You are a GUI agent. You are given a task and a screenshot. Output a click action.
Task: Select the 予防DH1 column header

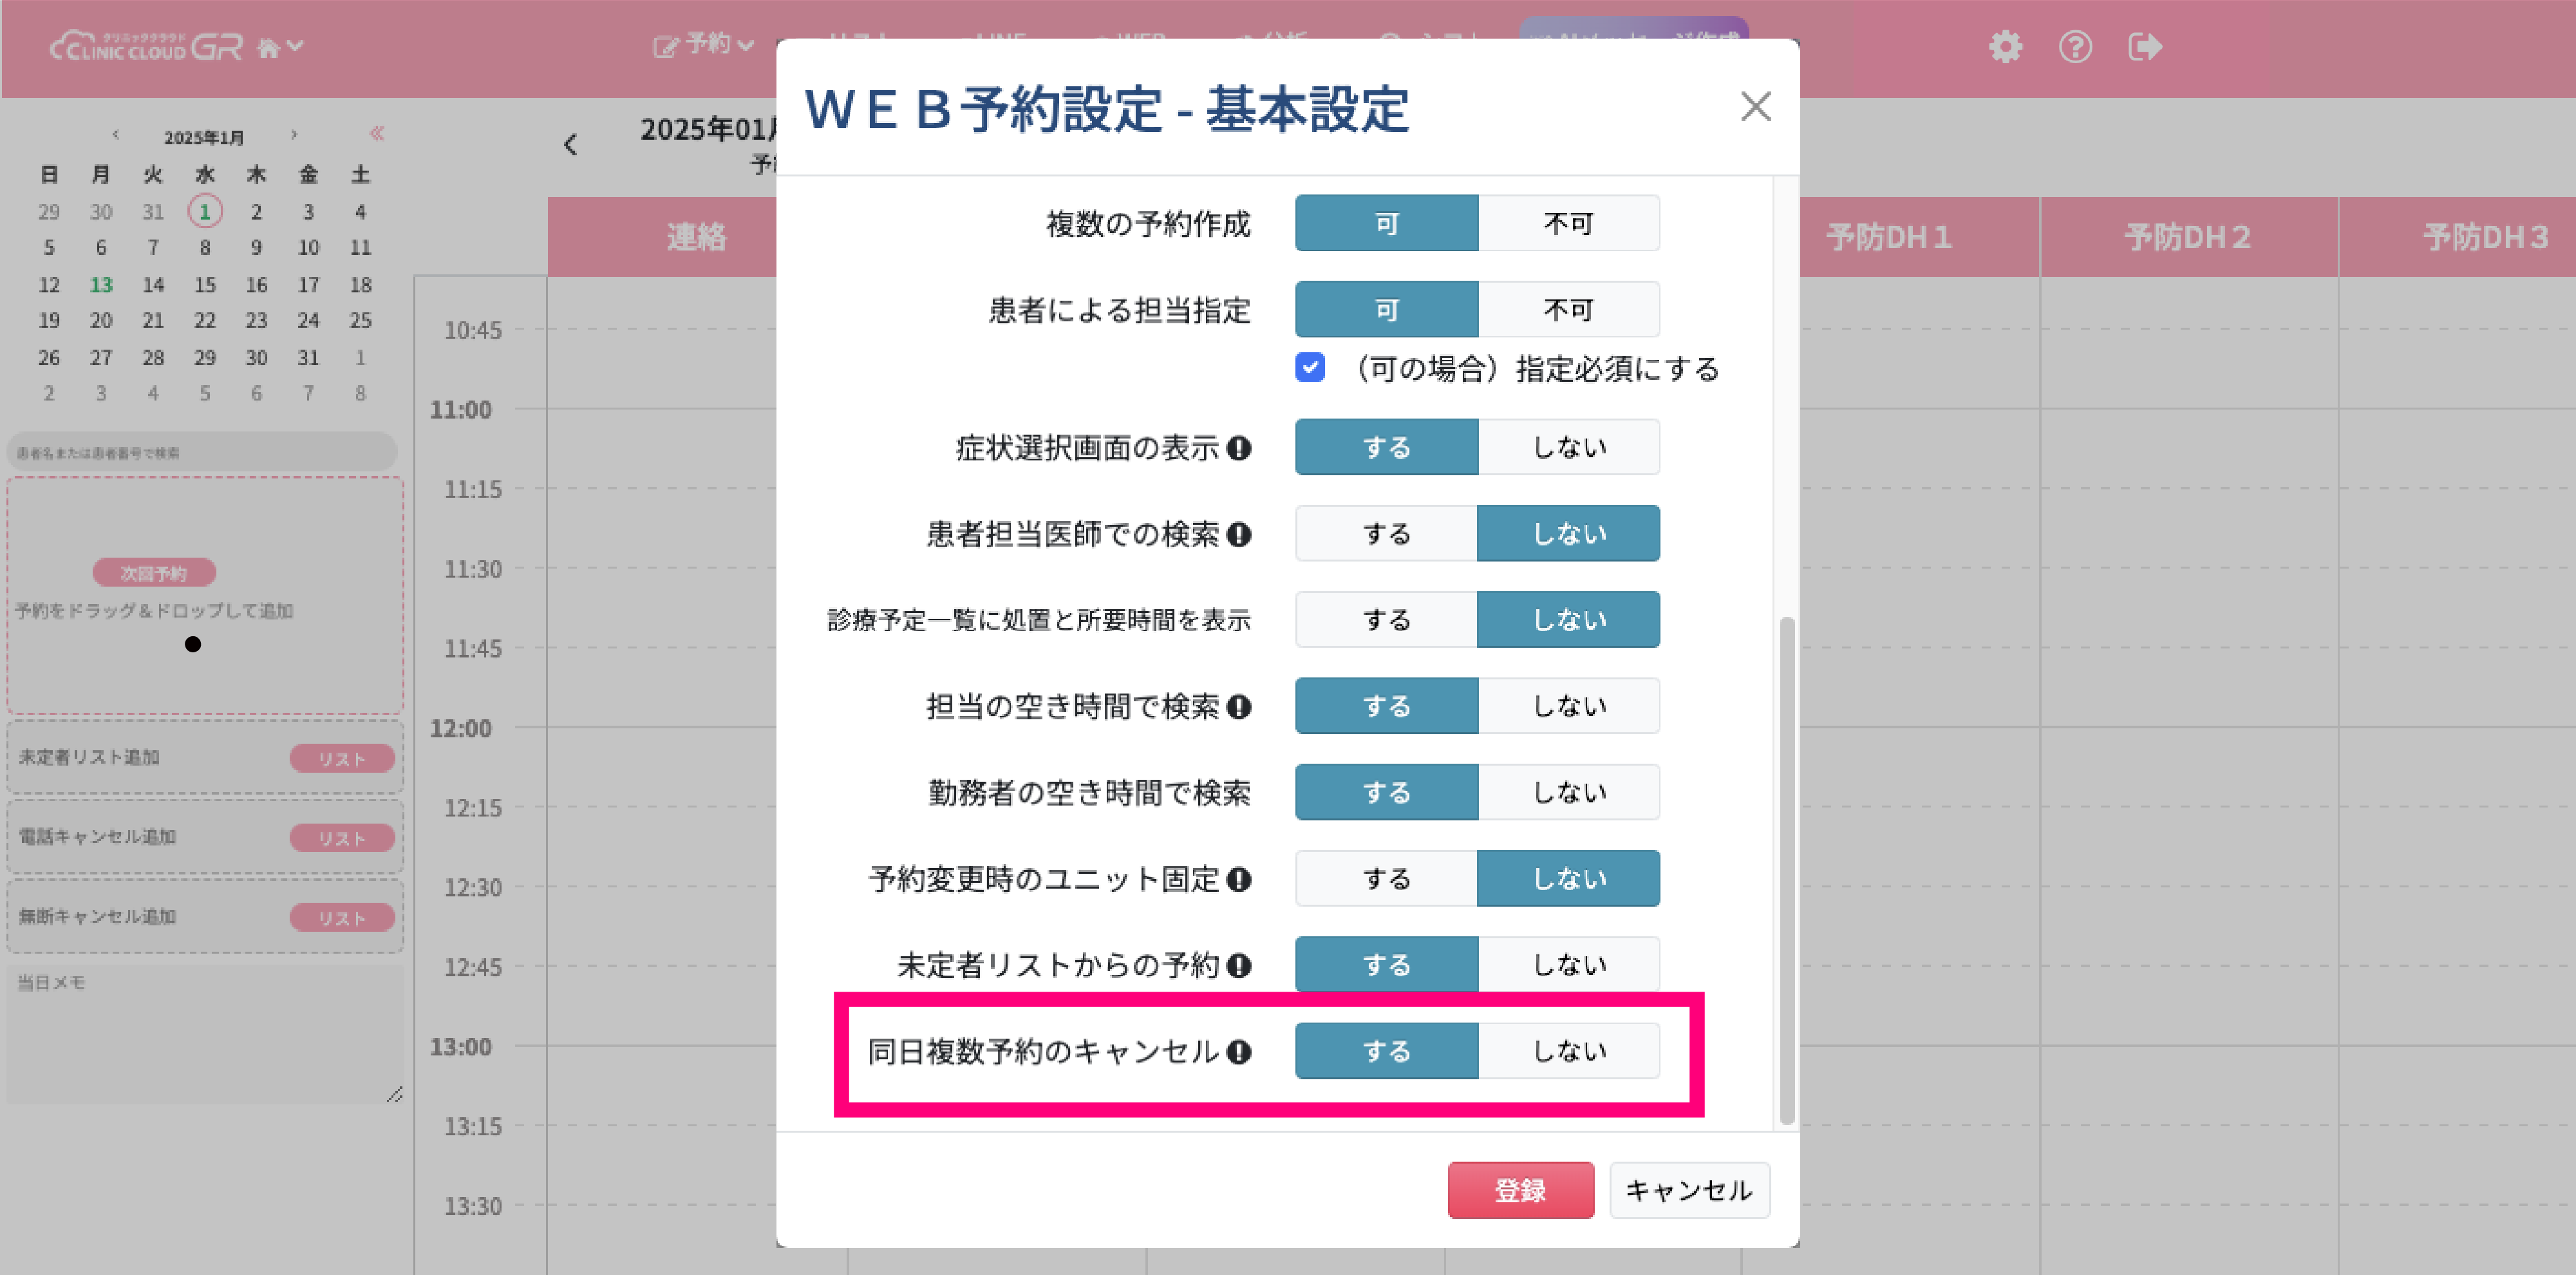coord(1889,237)
